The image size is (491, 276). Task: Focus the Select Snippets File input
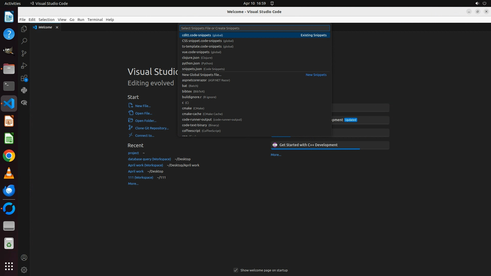pos(254,28)
